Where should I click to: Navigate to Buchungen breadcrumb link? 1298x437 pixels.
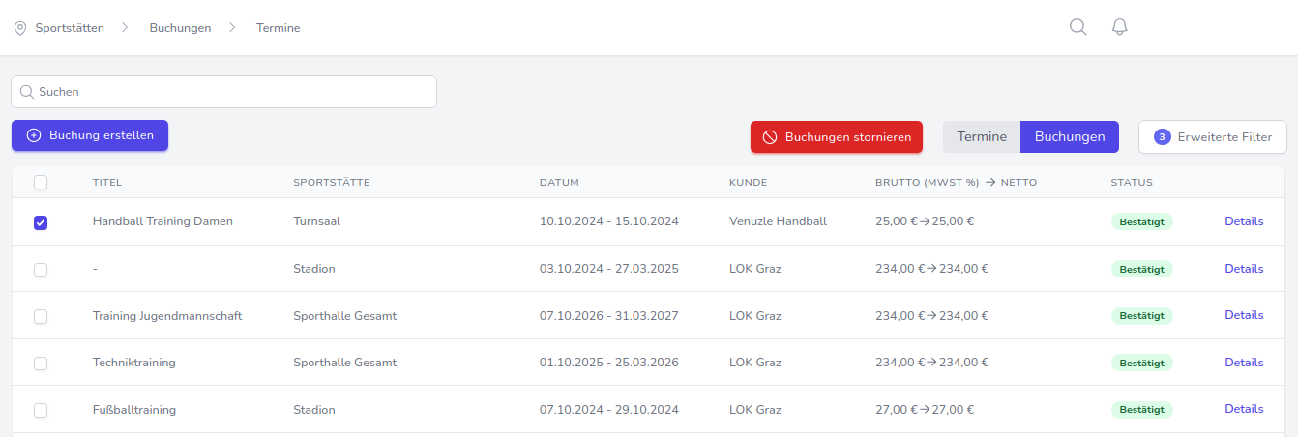tap(180, 28)
